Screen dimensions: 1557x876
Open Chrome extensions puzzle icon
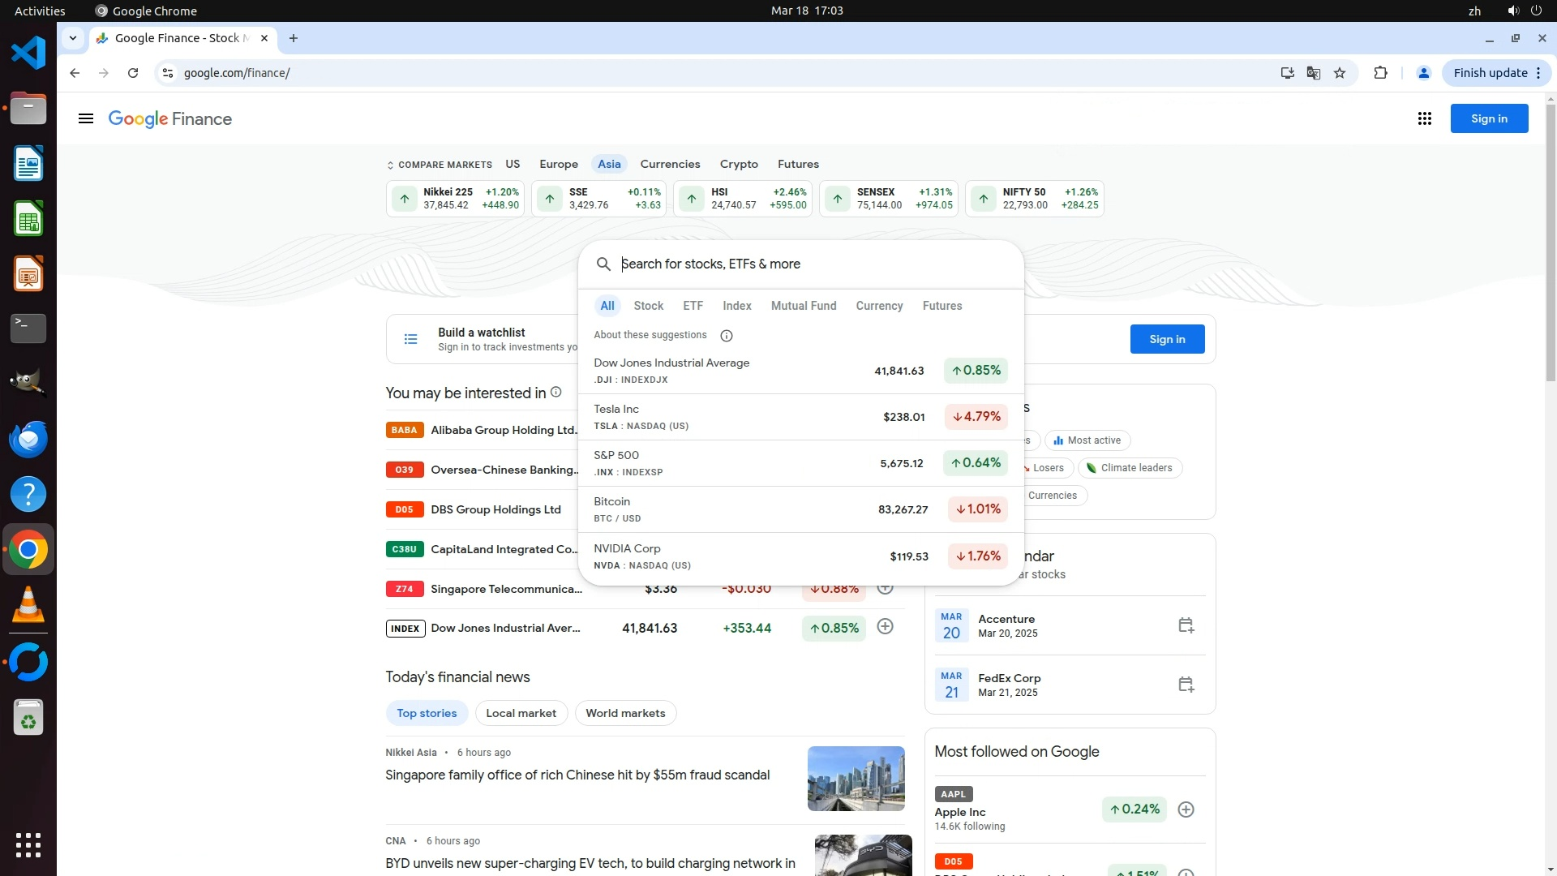pos(1380,73)
